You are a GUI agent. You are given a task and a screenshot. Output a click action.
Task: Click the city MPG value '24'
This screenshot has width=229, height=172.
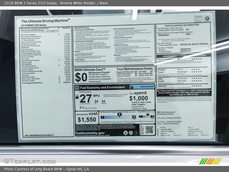coord(96,101)
